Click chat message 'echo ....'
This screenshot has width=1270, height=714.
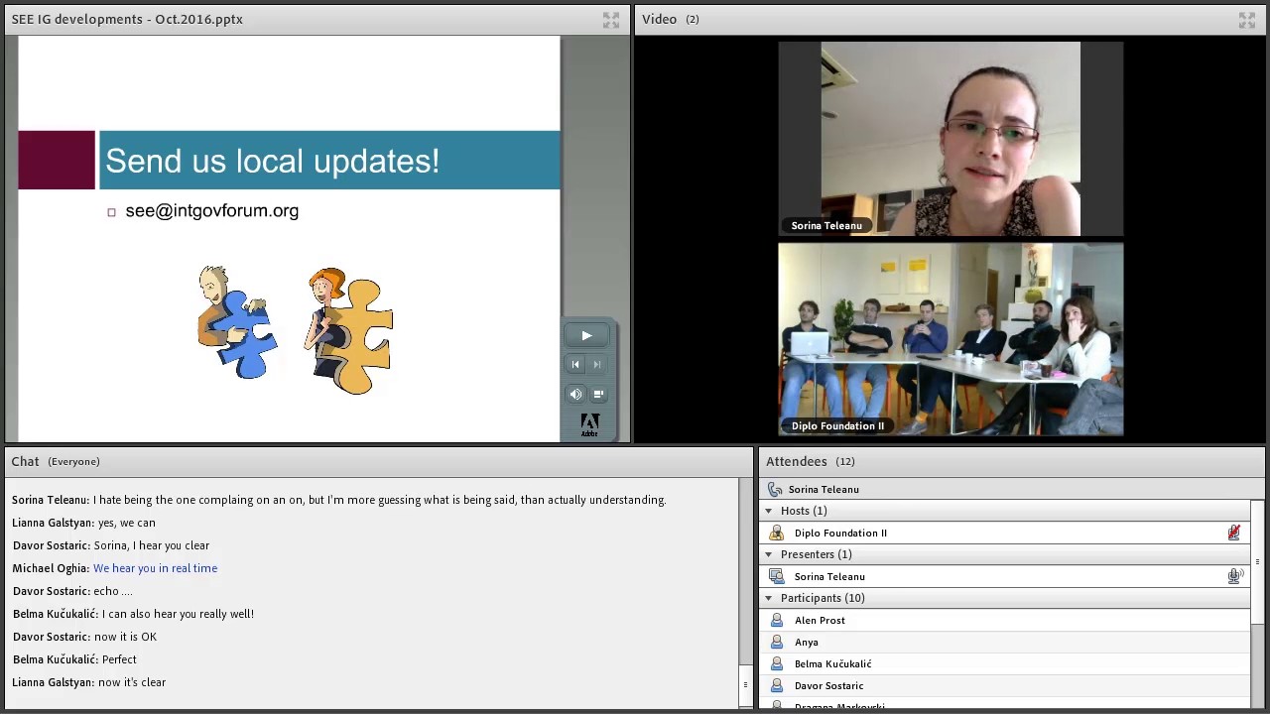(113, 591)
